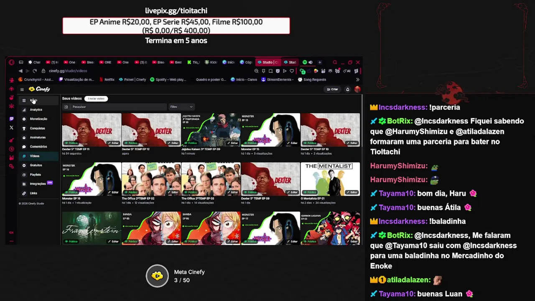
Task: Edit the Monster EP 16 video
Action: click(x=113, y=192)
